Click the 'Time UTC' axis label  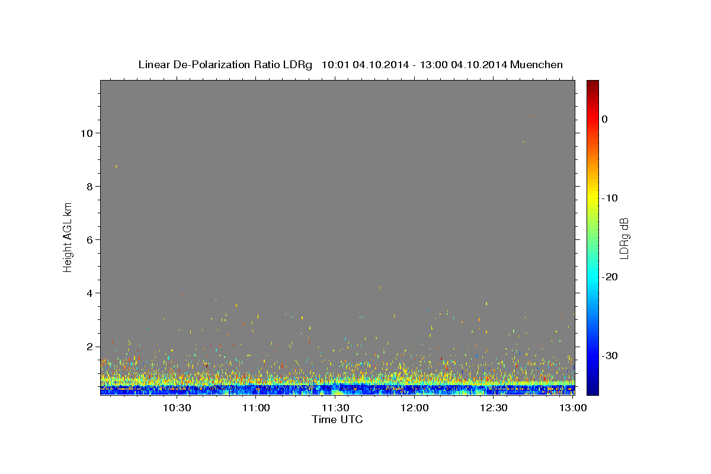[337, 419]
